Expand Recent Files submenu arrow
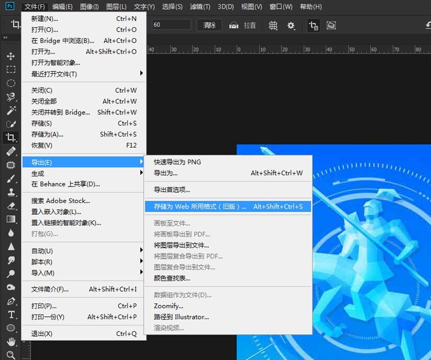 click(141, 73)
